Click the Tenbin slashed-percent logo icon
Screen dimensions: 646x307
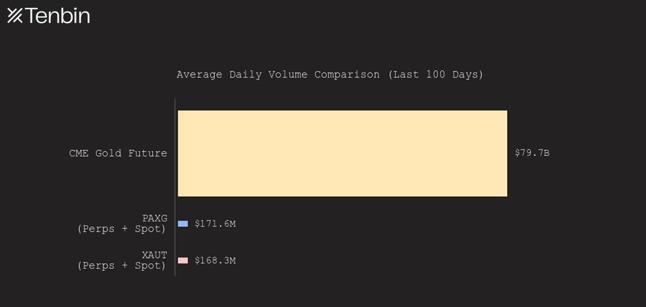pyautogui.click(x=15, y=15)
